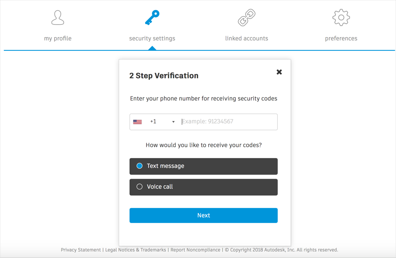
Task: Click the security settings tab label
Action: [x=152, y=38]
